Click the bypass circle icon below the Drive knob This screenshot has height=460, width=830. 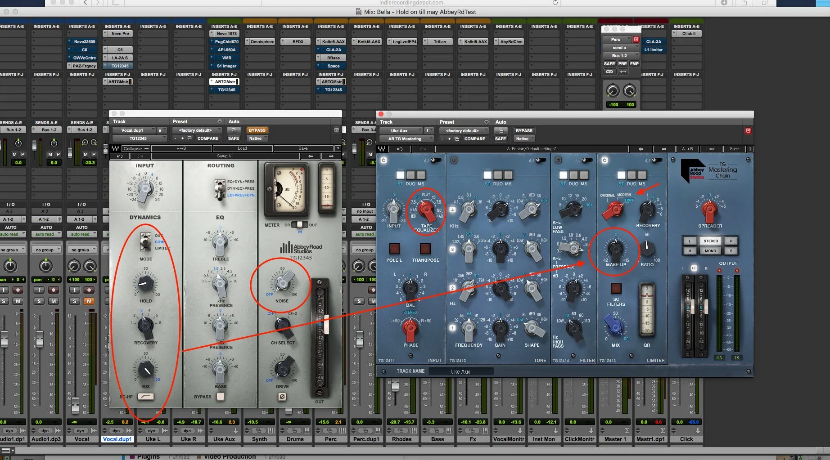tap(282, 397)
